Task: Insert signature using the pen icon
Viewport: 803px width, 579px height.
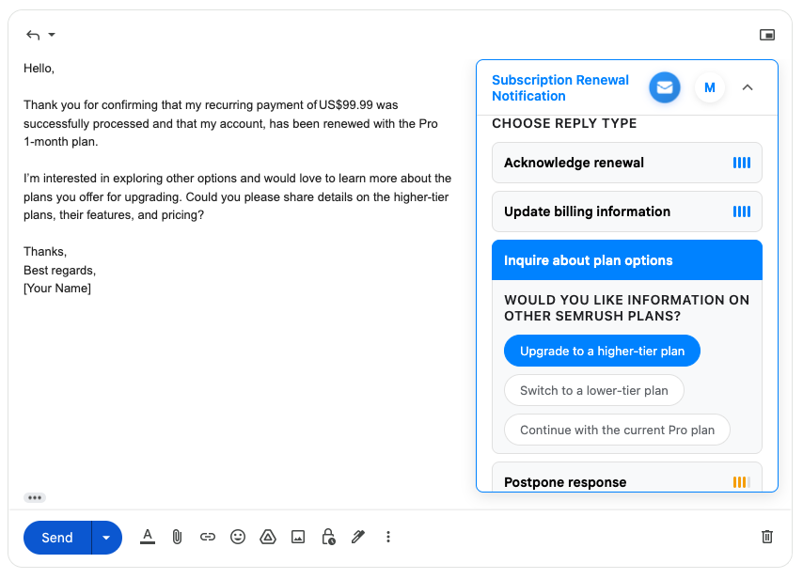Action: [357, 537]
